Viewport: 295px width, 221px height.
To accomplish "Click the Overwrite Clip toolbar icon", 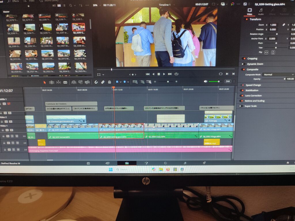I will (x=81, y=82).
